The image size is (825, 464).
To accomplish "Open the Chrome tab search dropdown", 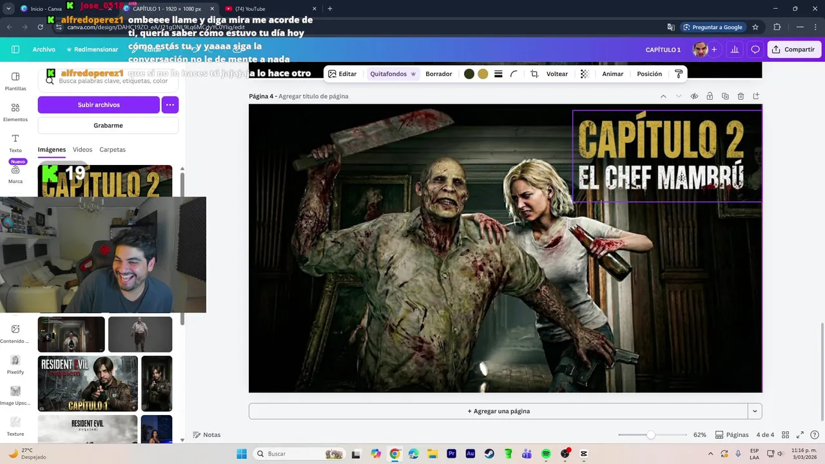I will pos(8,8).
